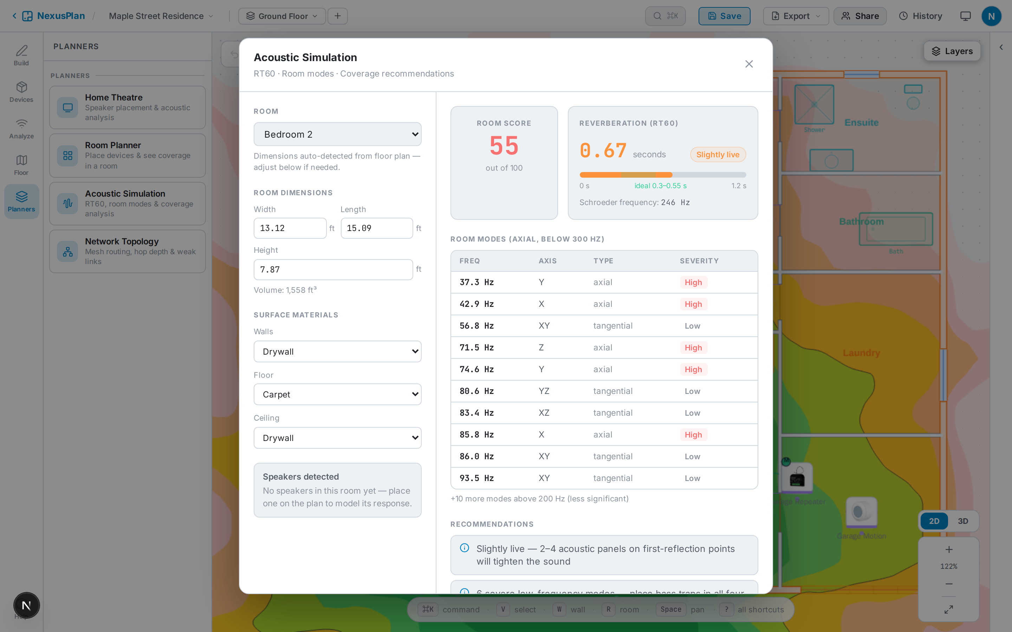Click the Network Topology icon
1012x632 pixels.
coord(68,252)
